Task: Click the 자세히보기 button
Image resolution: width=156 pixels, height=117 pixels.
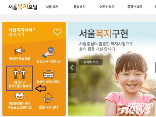Action: (91, 62)
